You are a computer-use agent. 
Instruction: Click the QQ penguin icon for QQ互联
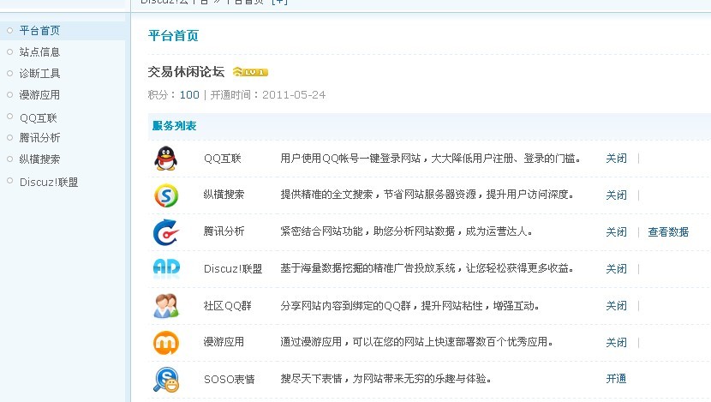[x=166, y=159]
